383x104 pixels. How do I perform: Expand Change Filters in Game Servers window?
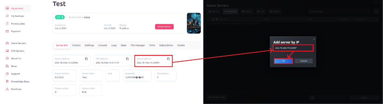click(217, 97)
